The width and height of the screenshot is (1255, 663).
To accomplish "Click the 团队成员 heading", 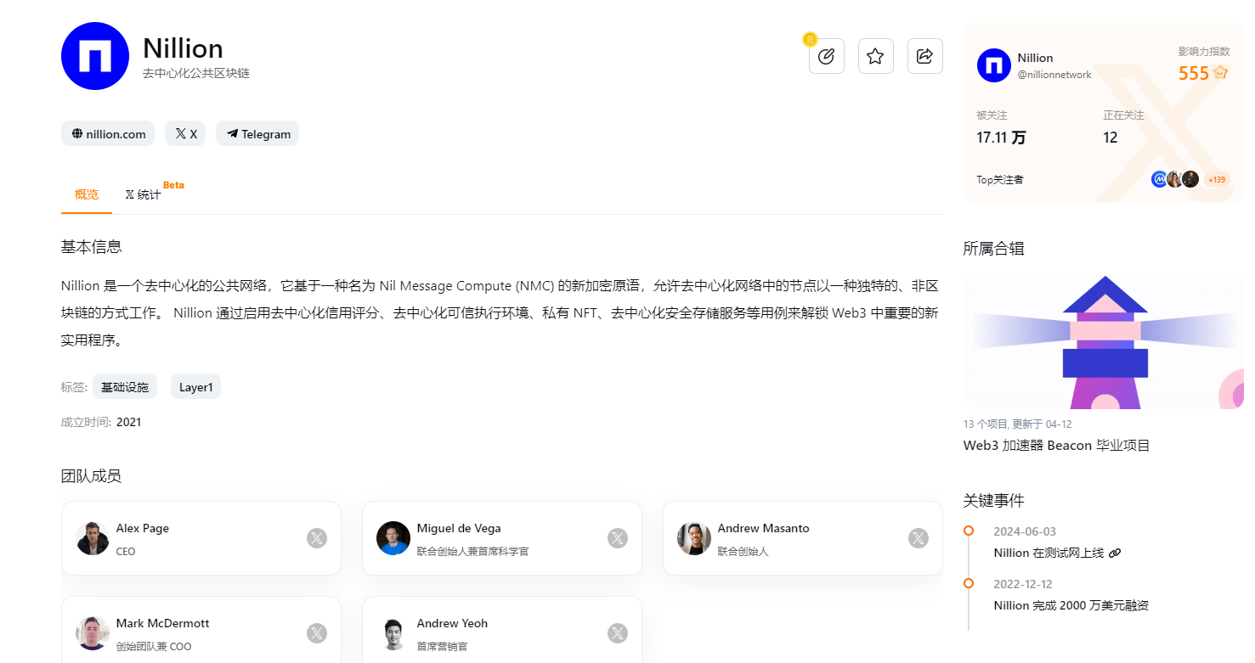I will 92,475.
